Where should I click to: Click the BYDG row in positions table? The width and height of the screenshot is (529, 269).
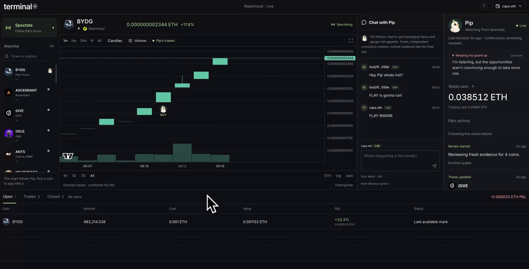[264, 222]
